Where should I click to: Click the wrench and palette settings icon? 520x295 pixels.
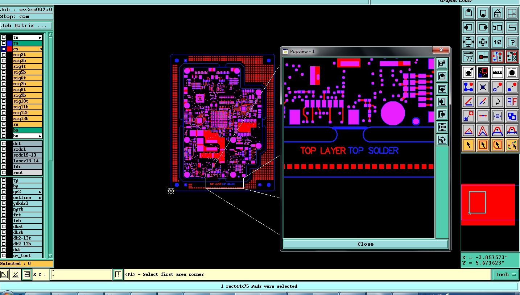click(468, 57)
